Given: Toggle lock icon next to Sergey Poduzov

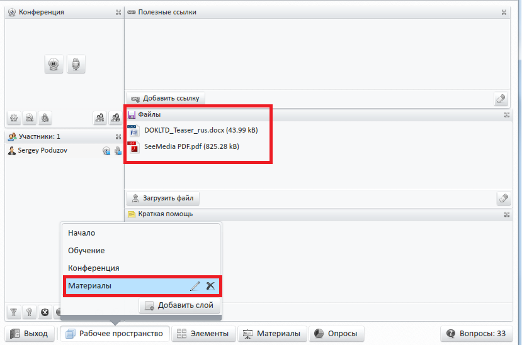Looking at the screenshot, I should point(118,151).
